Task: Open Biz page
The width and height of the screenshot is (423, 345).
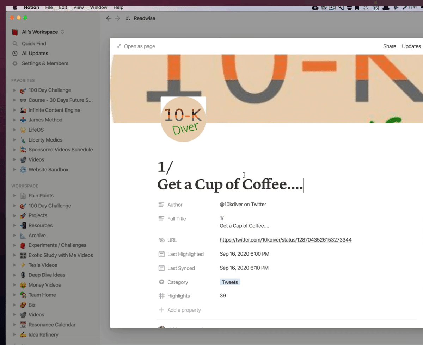Action: coord(32,305)
